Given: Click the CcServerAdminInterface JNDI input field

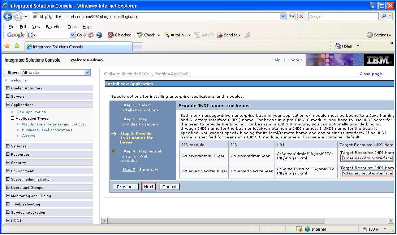Looking at the screenshot, I should coord(367,157).
